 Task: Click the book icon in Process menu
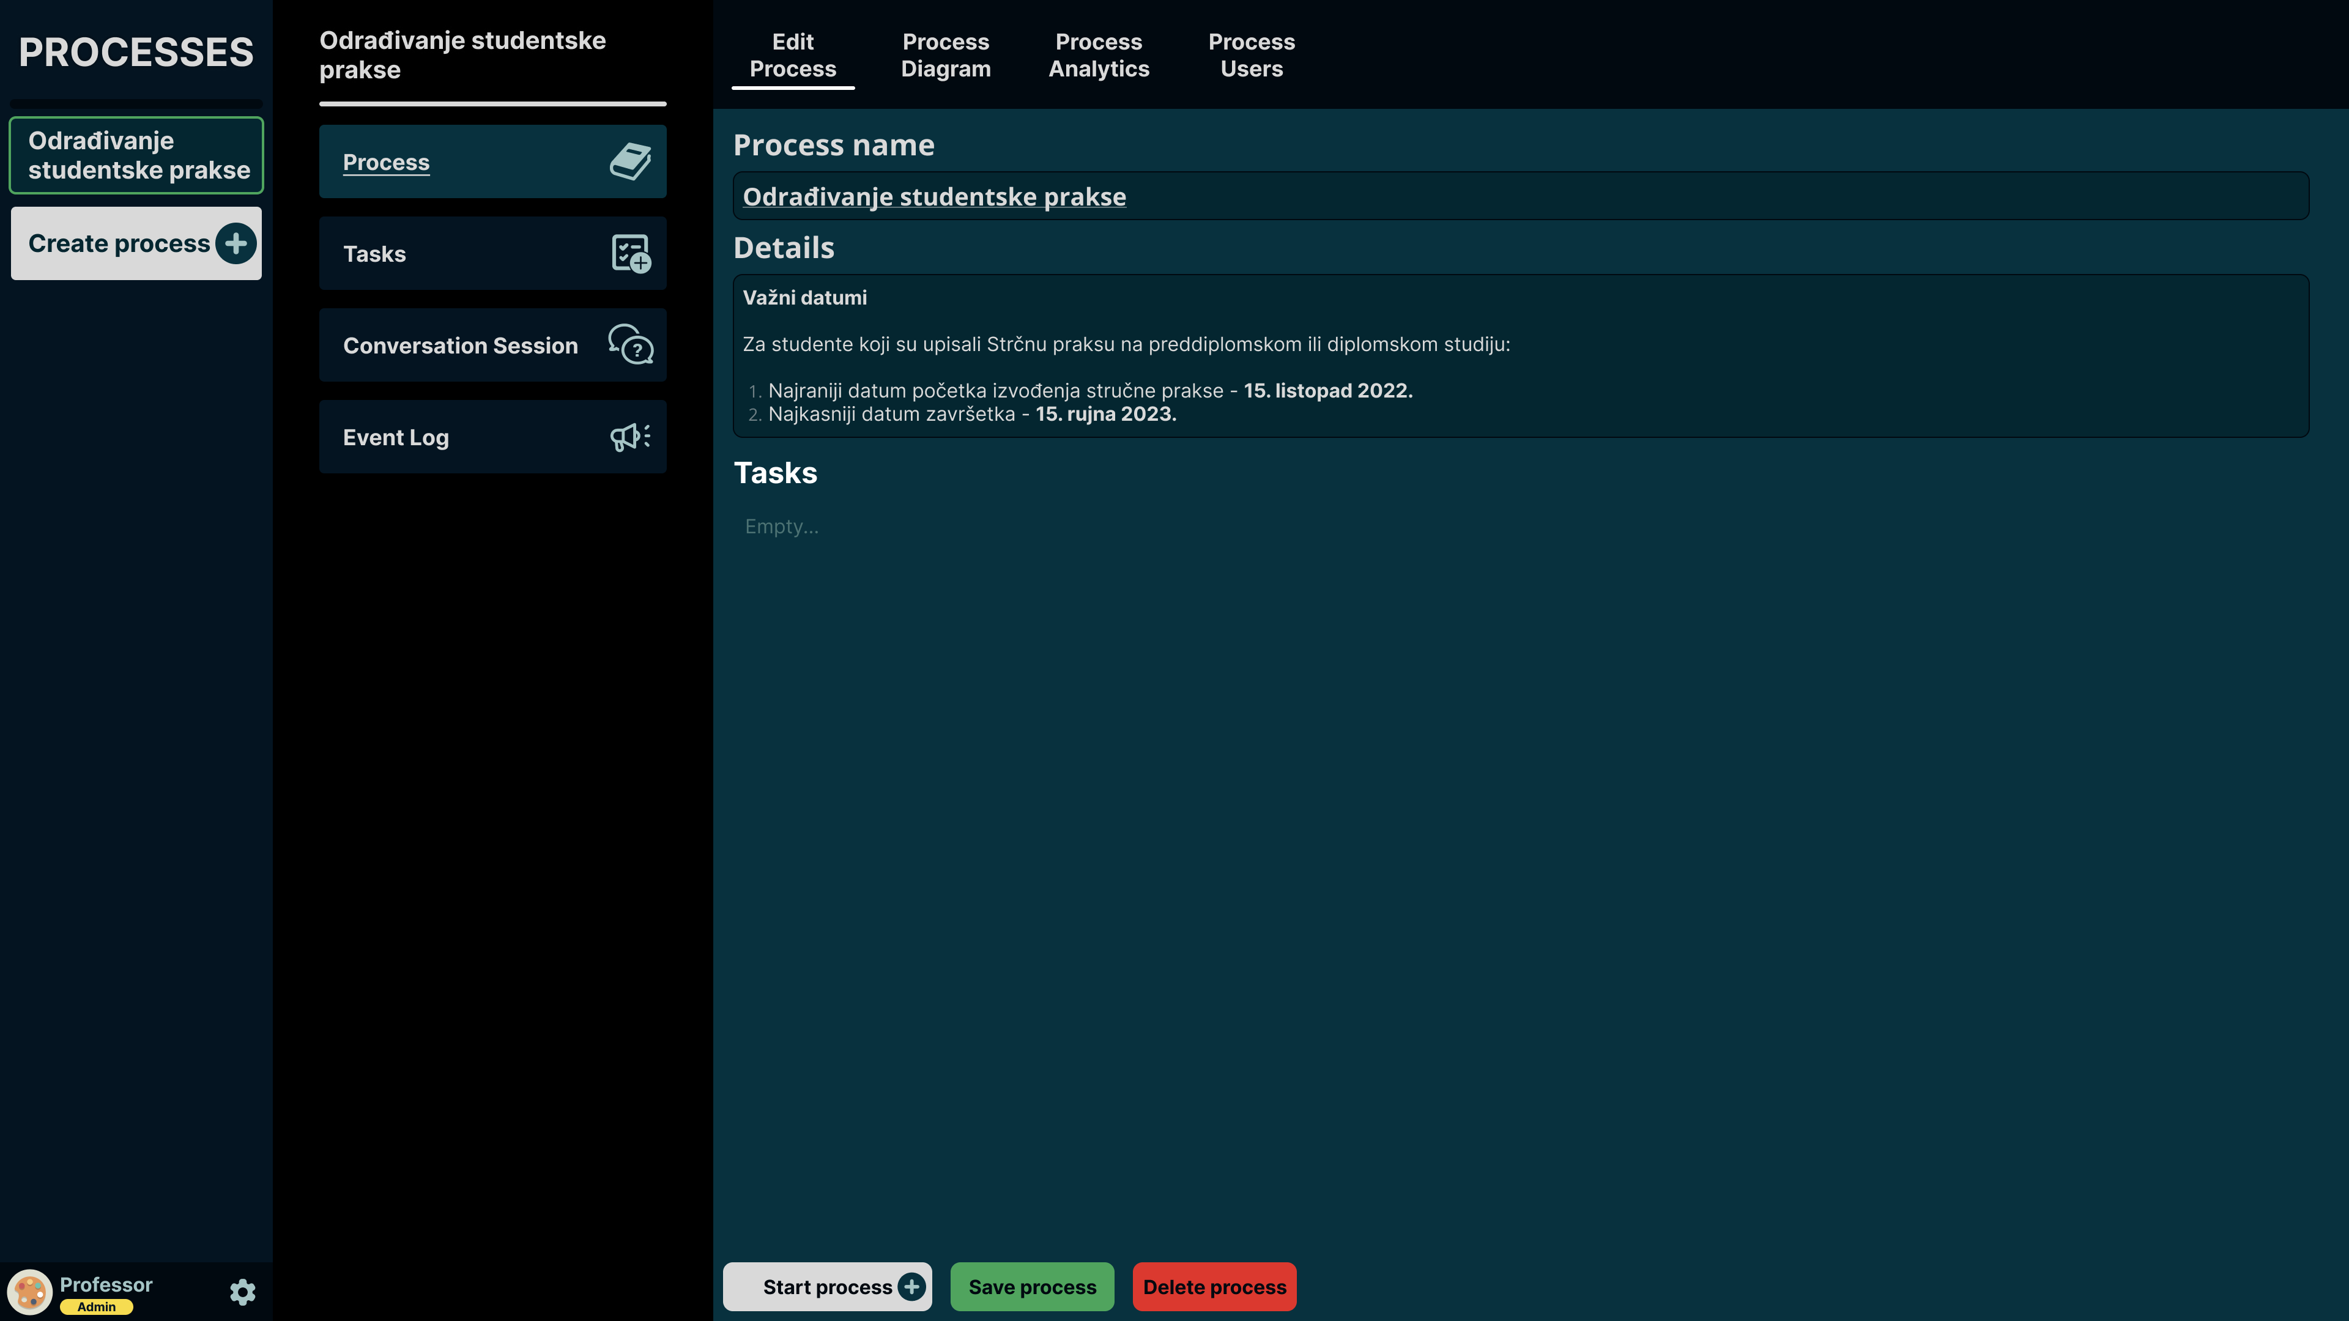(x=630, y=161)
